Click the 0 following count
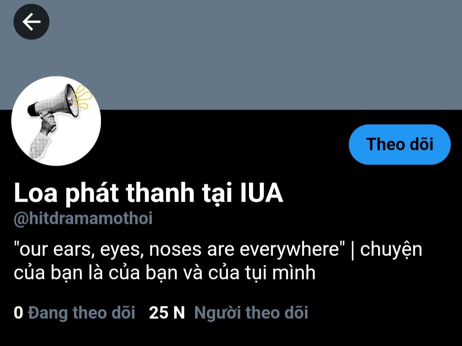This screenshot has width=462, height=346. point(18,312)
